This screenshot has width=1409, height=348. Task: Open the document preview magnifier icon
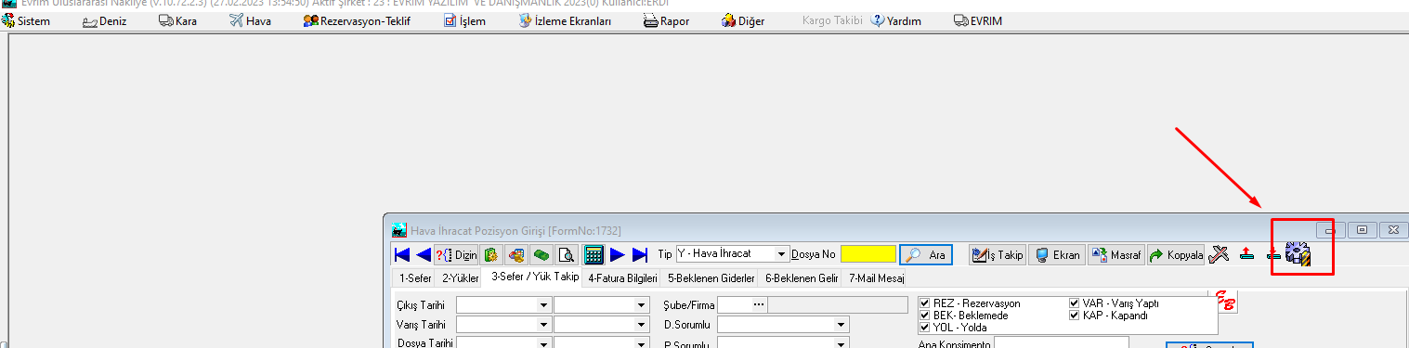tap(567, 254)
